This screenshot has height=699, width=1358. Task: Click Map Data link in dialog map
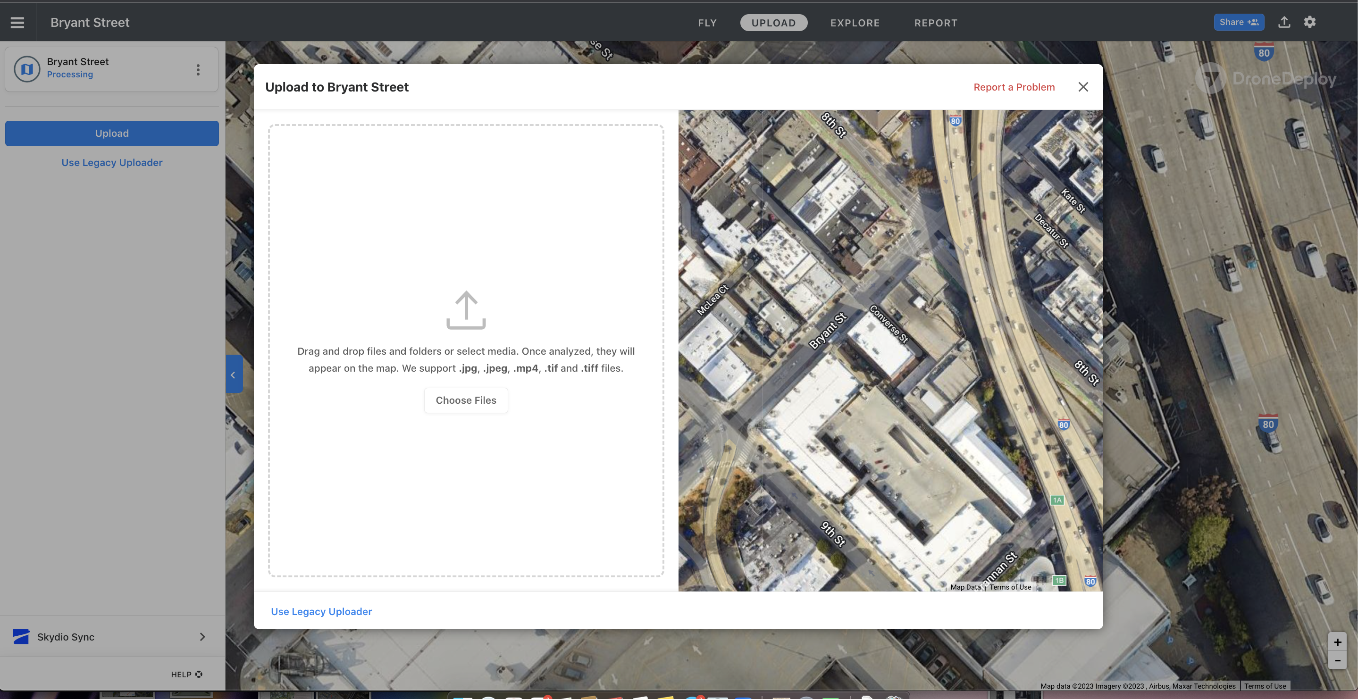965,587
